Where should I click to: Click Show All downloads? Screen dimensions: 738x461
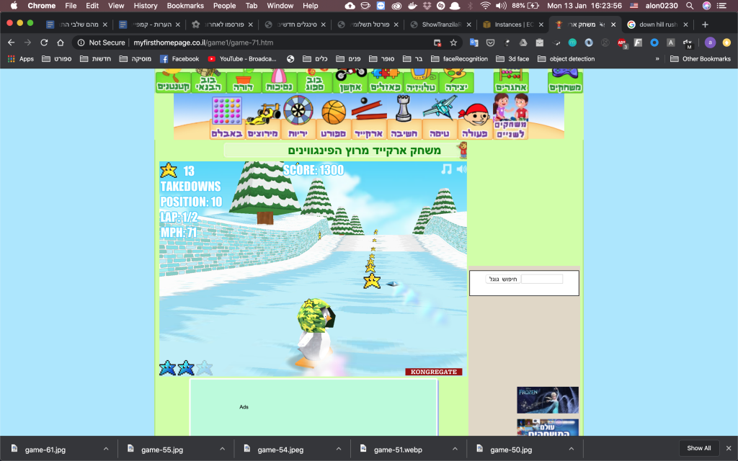click(x=698, y=448)
